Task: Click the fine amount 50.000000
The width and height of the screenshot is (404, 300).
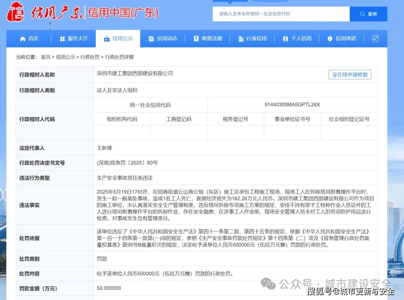Action: 109,288
